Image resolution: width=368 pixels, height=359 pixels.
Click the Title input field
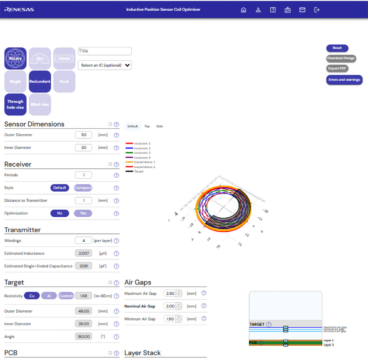coord(104,51)
